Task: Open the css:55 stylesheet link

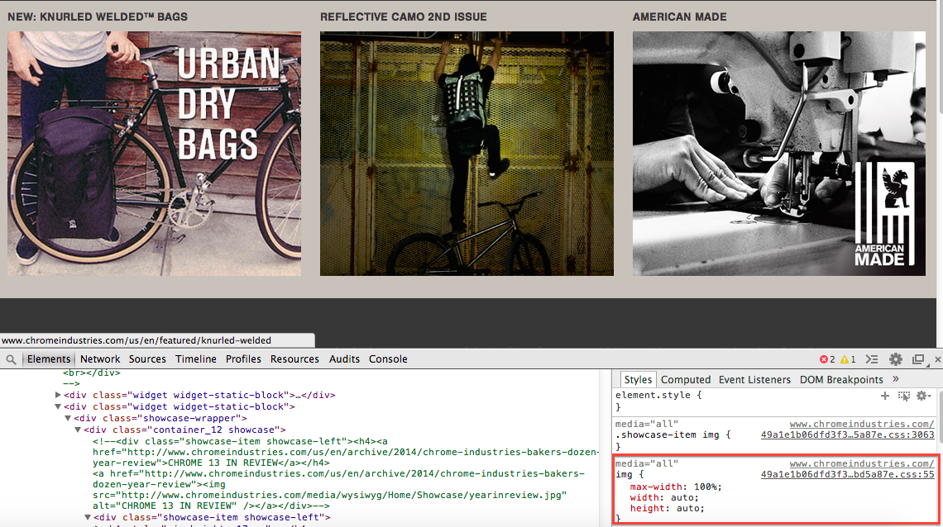Action: click(847, 474)
